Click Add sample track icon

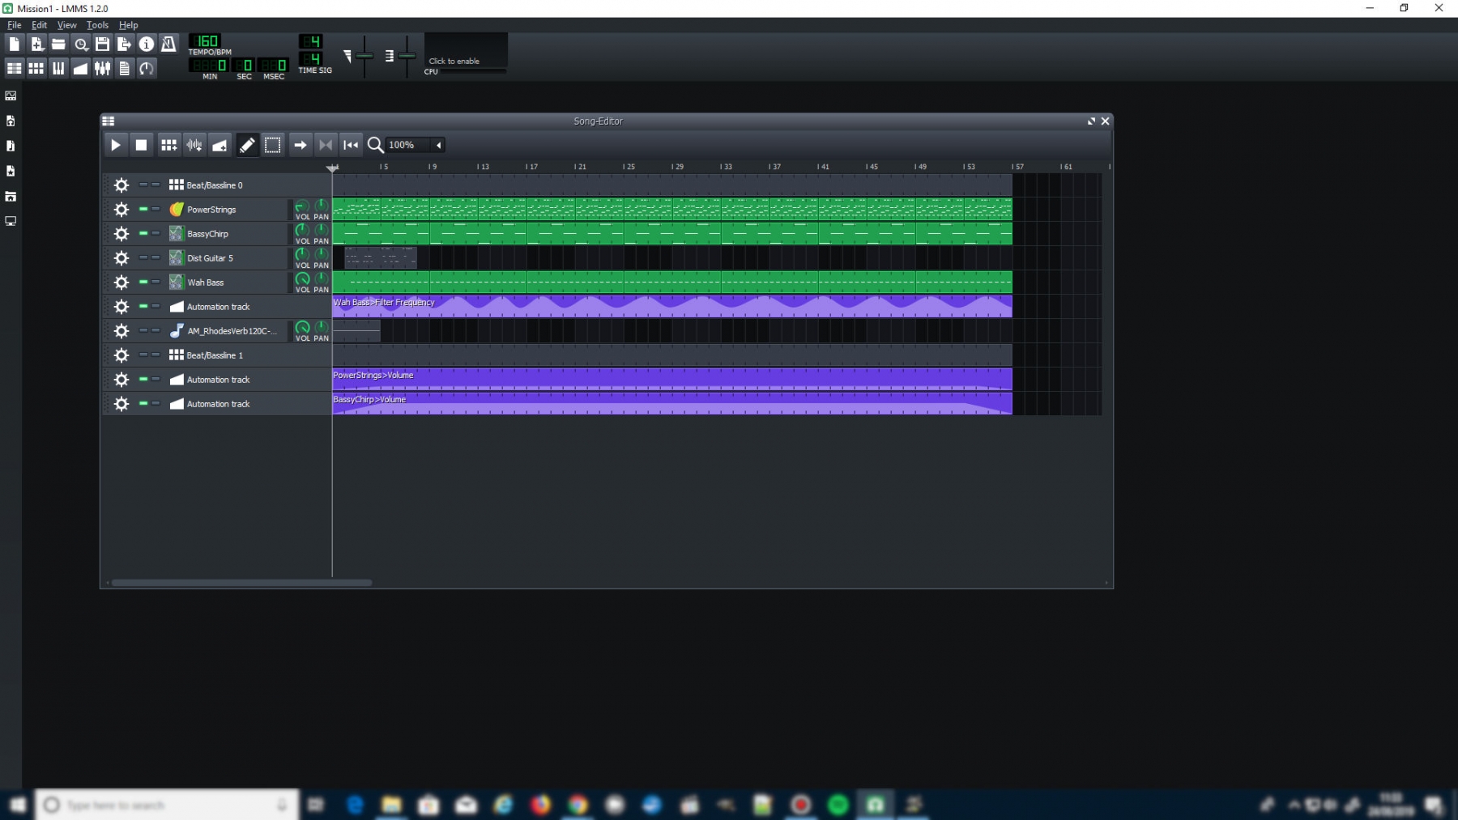(x=194, y=145)
